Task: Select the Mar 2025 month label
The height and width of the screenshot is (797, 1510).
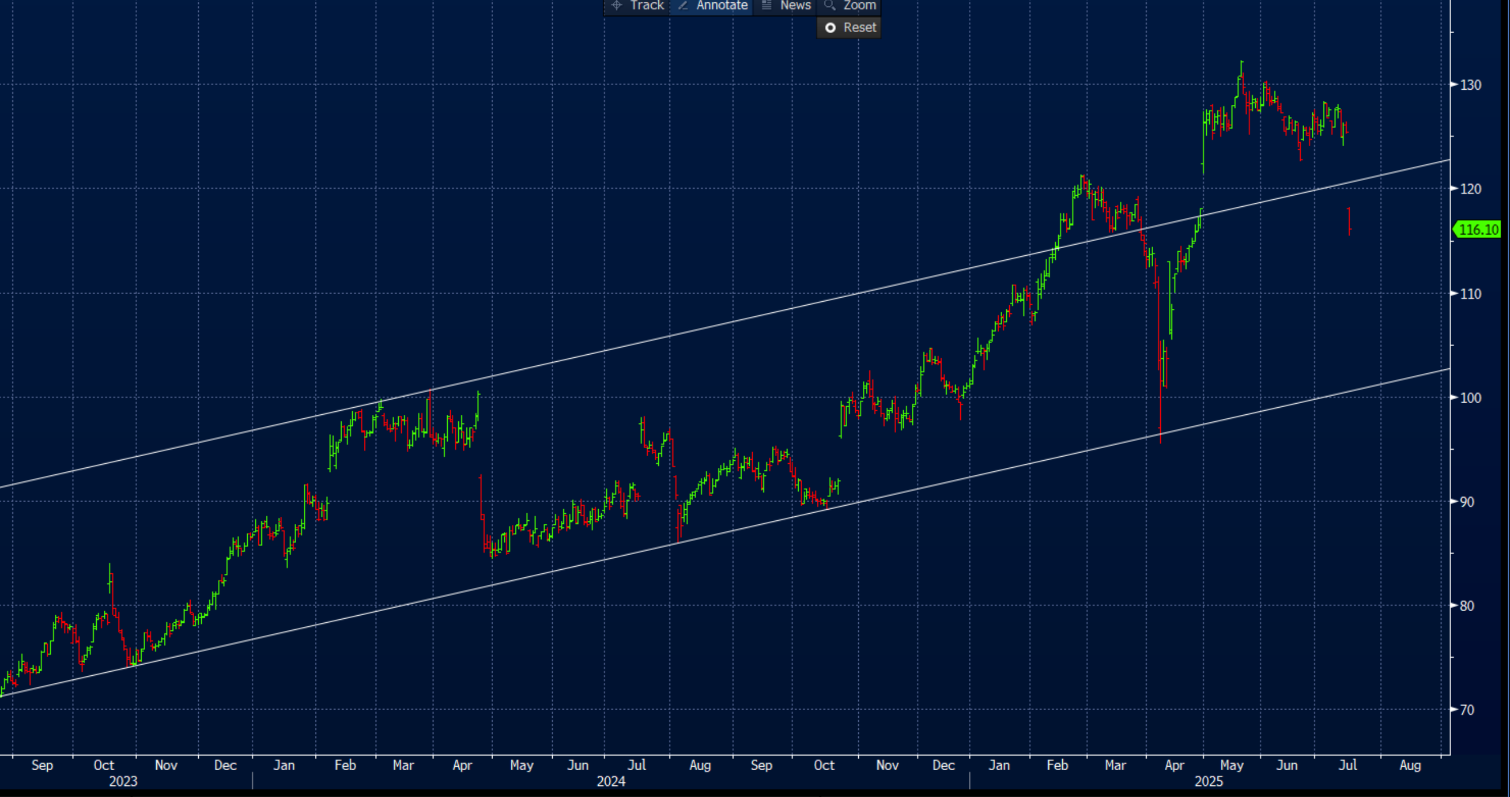Action: [1115, 765]
